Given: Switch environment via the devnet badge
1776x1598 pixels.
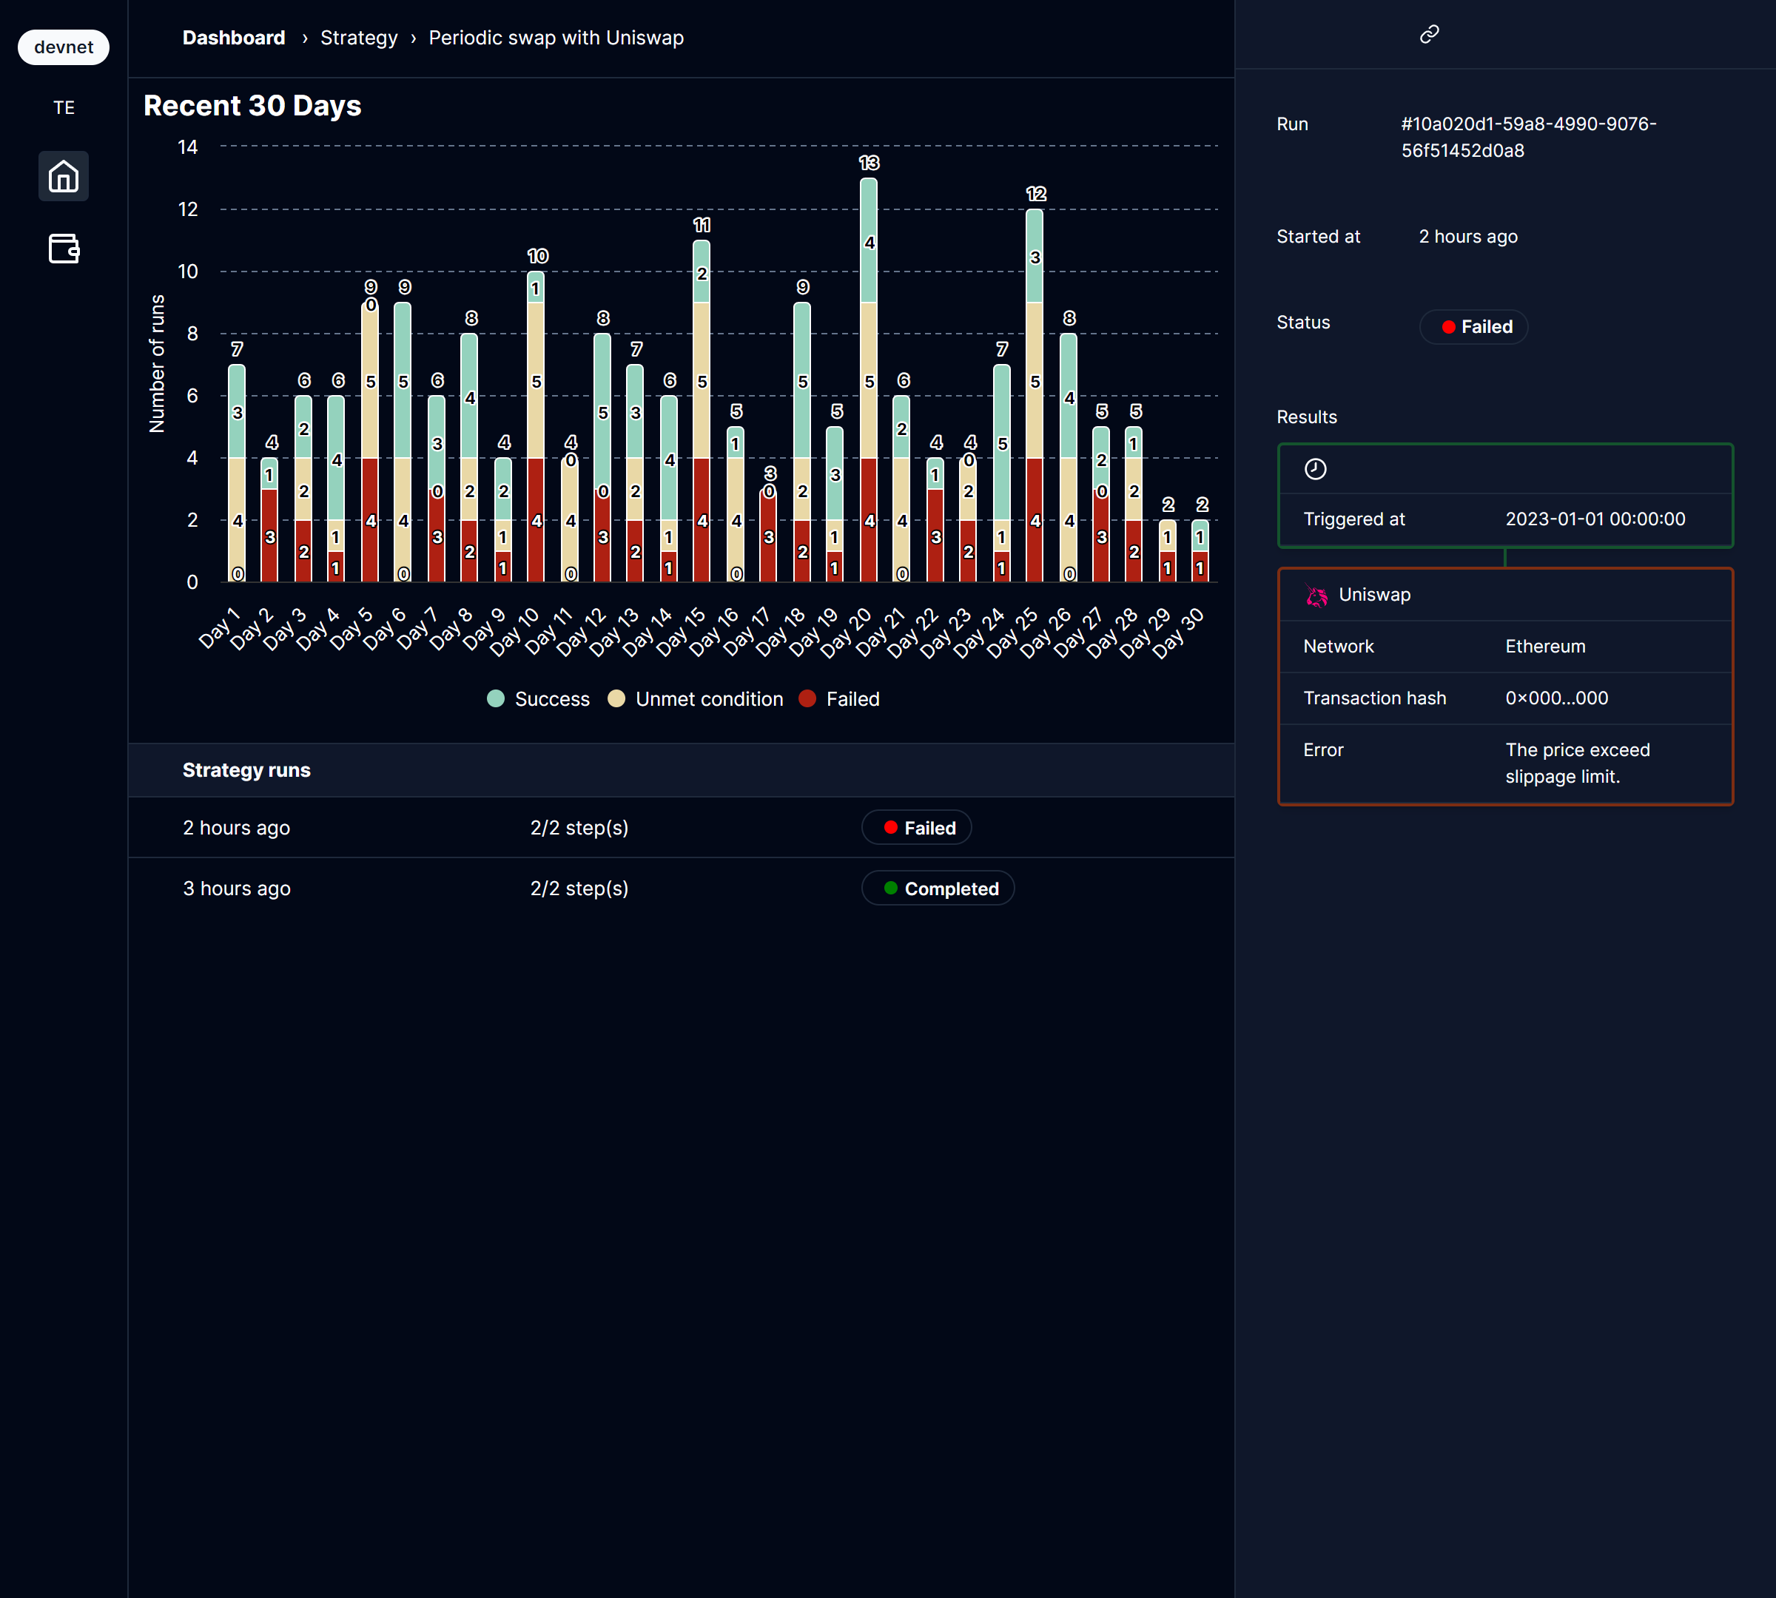Looking at the screenshot, I should pos(63,47).
